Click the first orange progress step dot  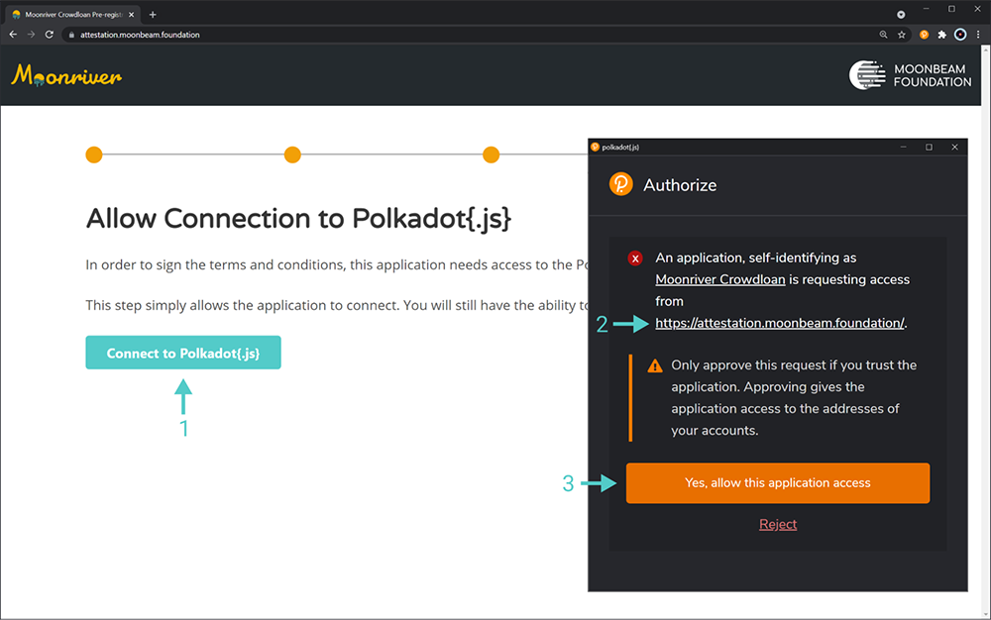(94, 155)
